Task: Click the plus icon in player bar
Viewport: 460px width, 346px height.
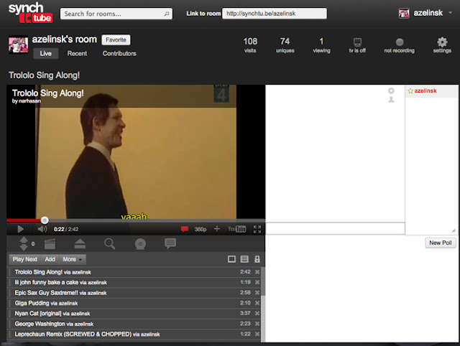Action: 217,229
